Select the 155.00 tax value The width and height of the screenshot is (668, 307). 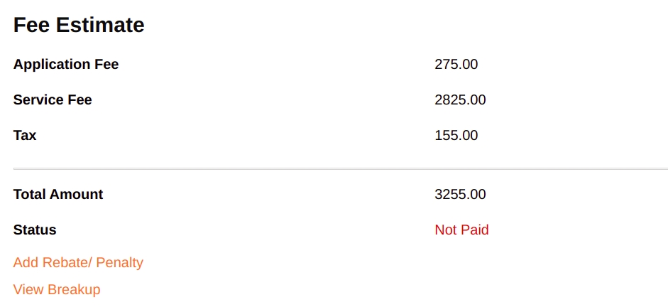tap(456, 135)
